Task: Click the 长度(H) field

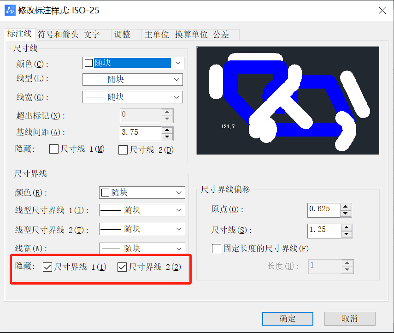Action: 325,266
